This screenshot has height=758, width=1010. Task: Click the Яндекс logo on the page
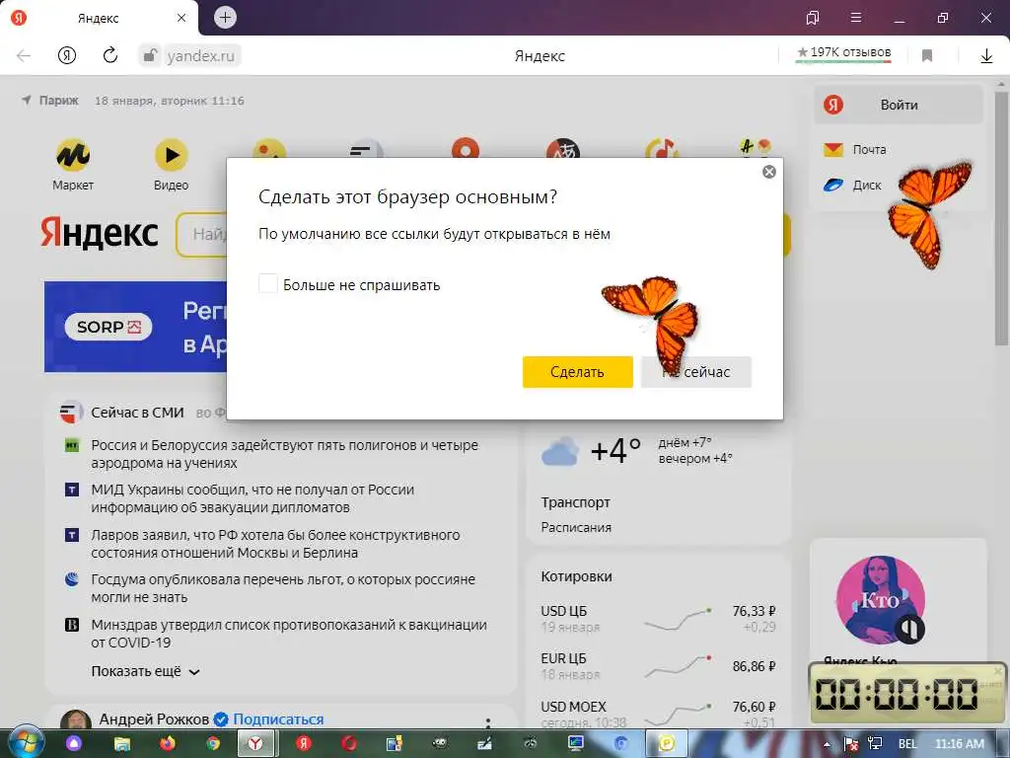pos(100,233)
